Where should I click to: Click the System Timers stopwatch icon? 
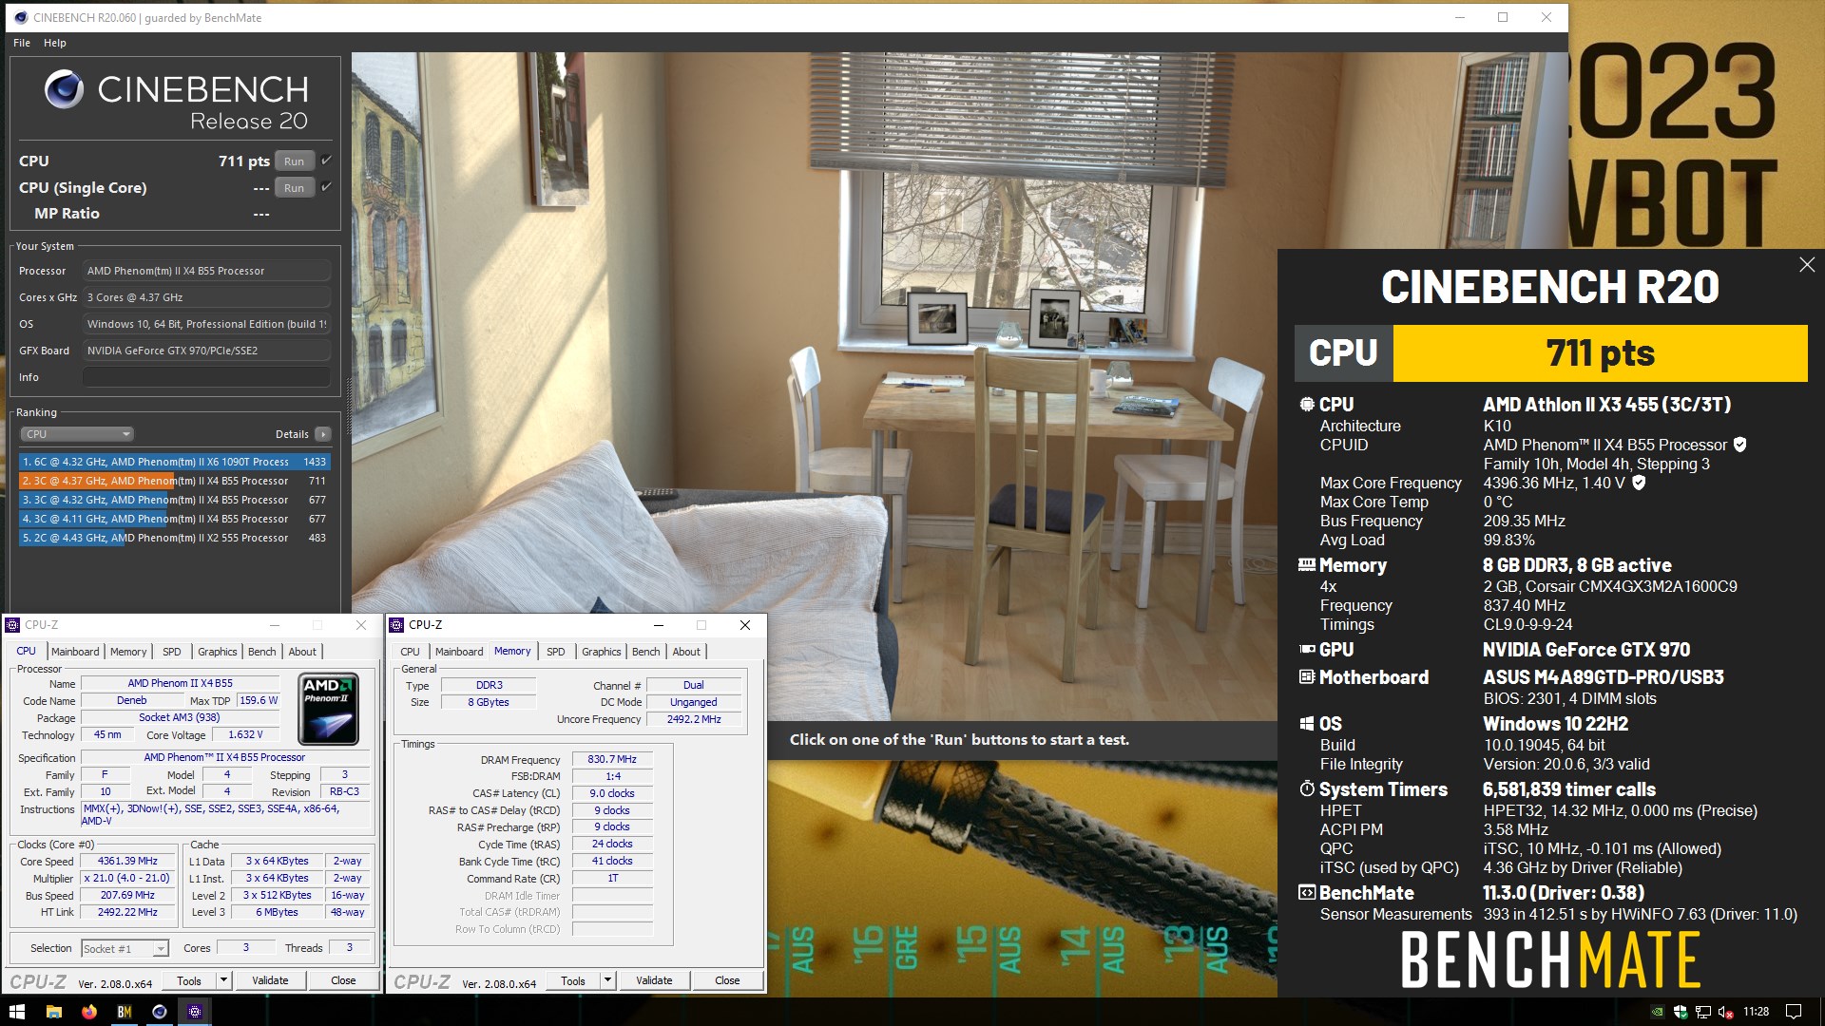point(1307,789)
